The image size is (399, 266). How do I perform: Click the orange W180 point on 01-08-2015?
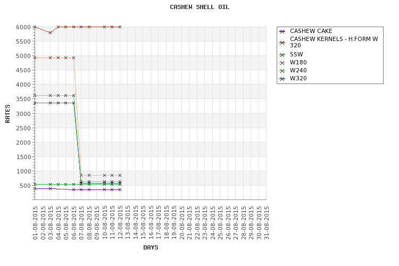pos(35,58)
